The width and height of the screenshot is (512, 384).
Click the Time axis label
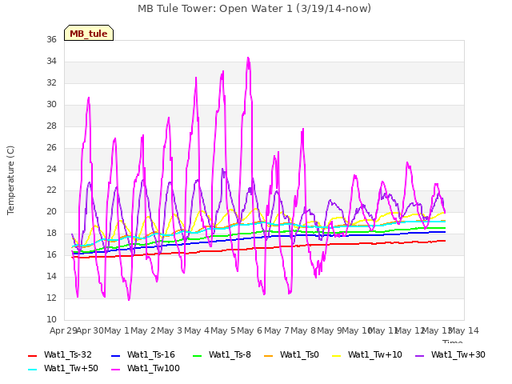453,341
